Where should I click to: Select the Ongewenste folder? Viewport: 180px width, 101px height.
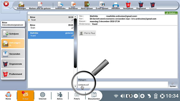click(x=13, y=64)
